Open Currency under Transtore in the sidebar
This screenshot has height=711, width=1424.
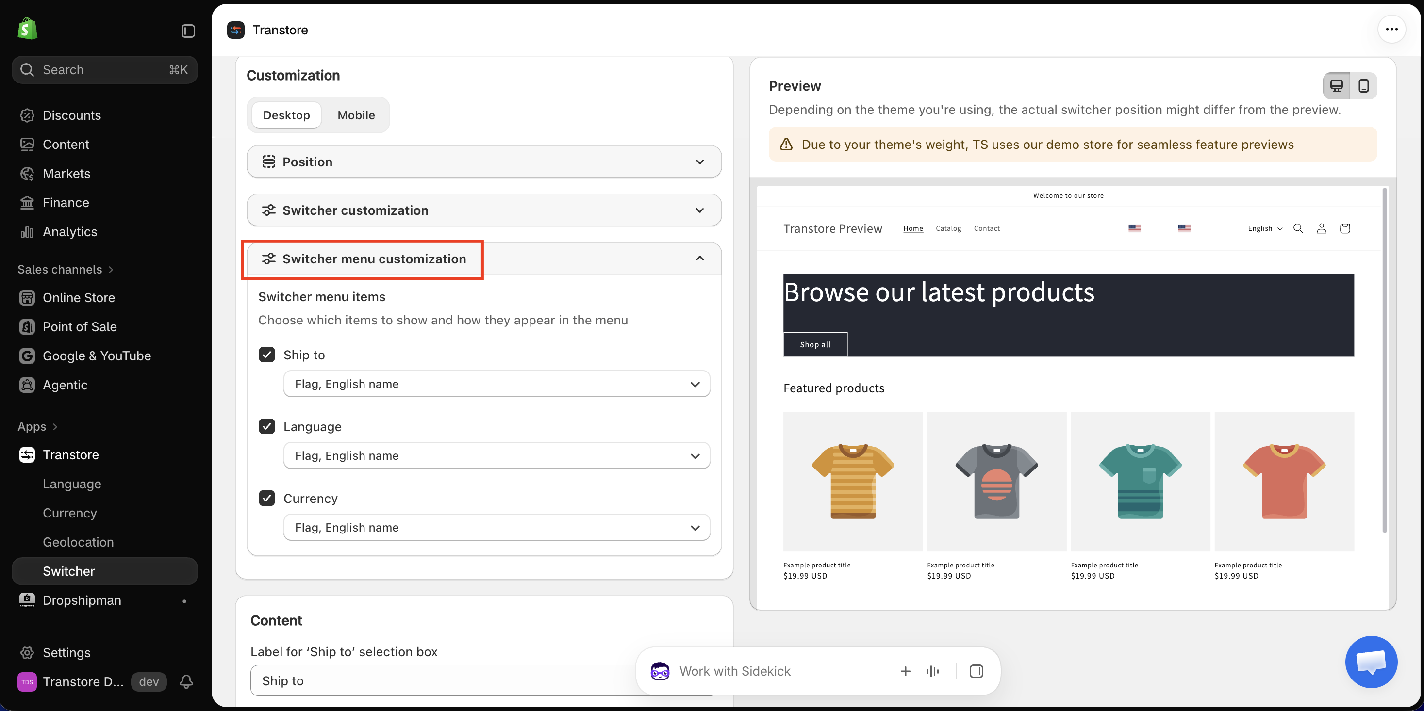(x=104, y=513)
